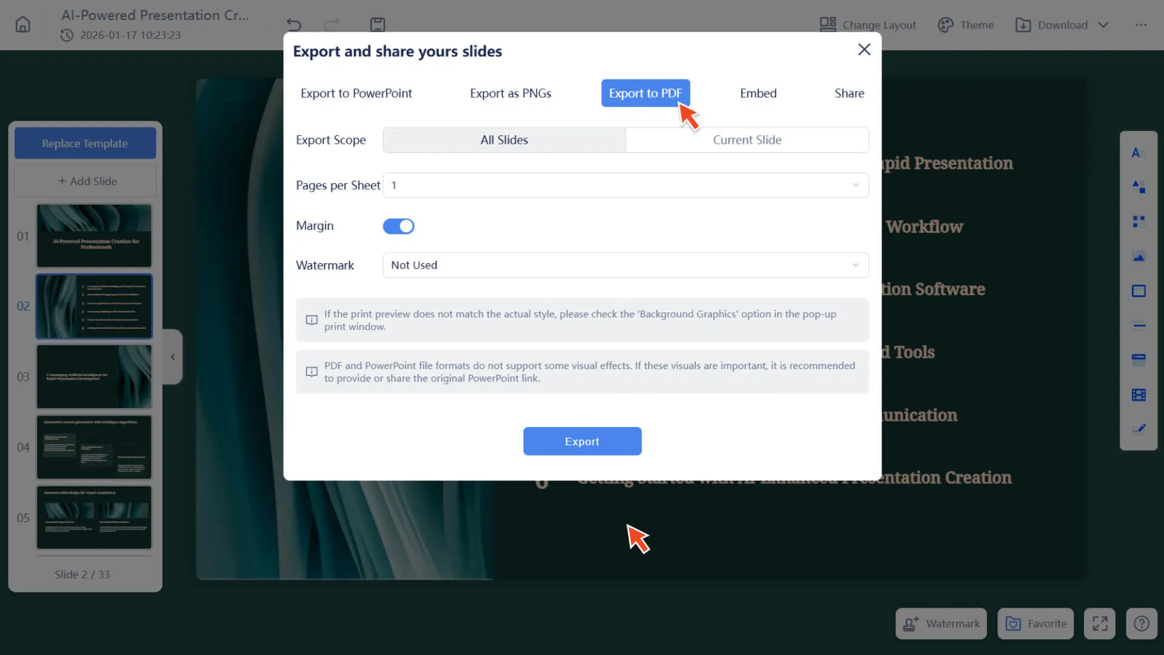This screenshot has width=1164, height=655.
Task: Click the history clock icon by timestamp
Action: (67, 35)
